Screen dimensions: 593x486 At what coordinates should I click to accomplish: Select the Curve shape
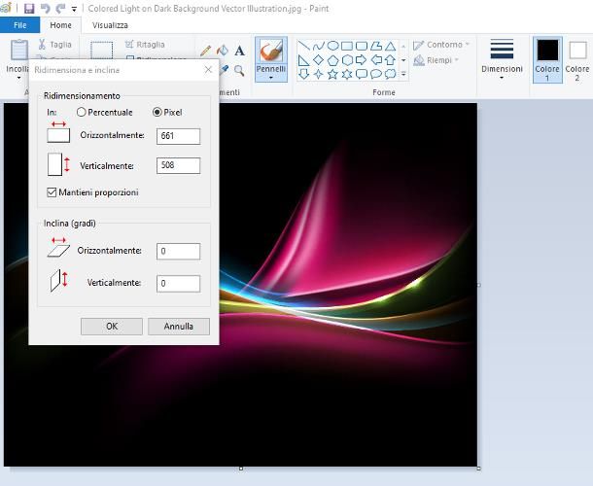(x=319, y=46)
